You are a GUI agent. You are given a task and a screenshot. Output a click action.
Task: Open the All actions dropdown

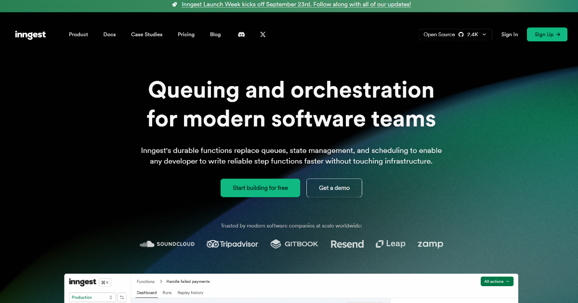[497, 281]
